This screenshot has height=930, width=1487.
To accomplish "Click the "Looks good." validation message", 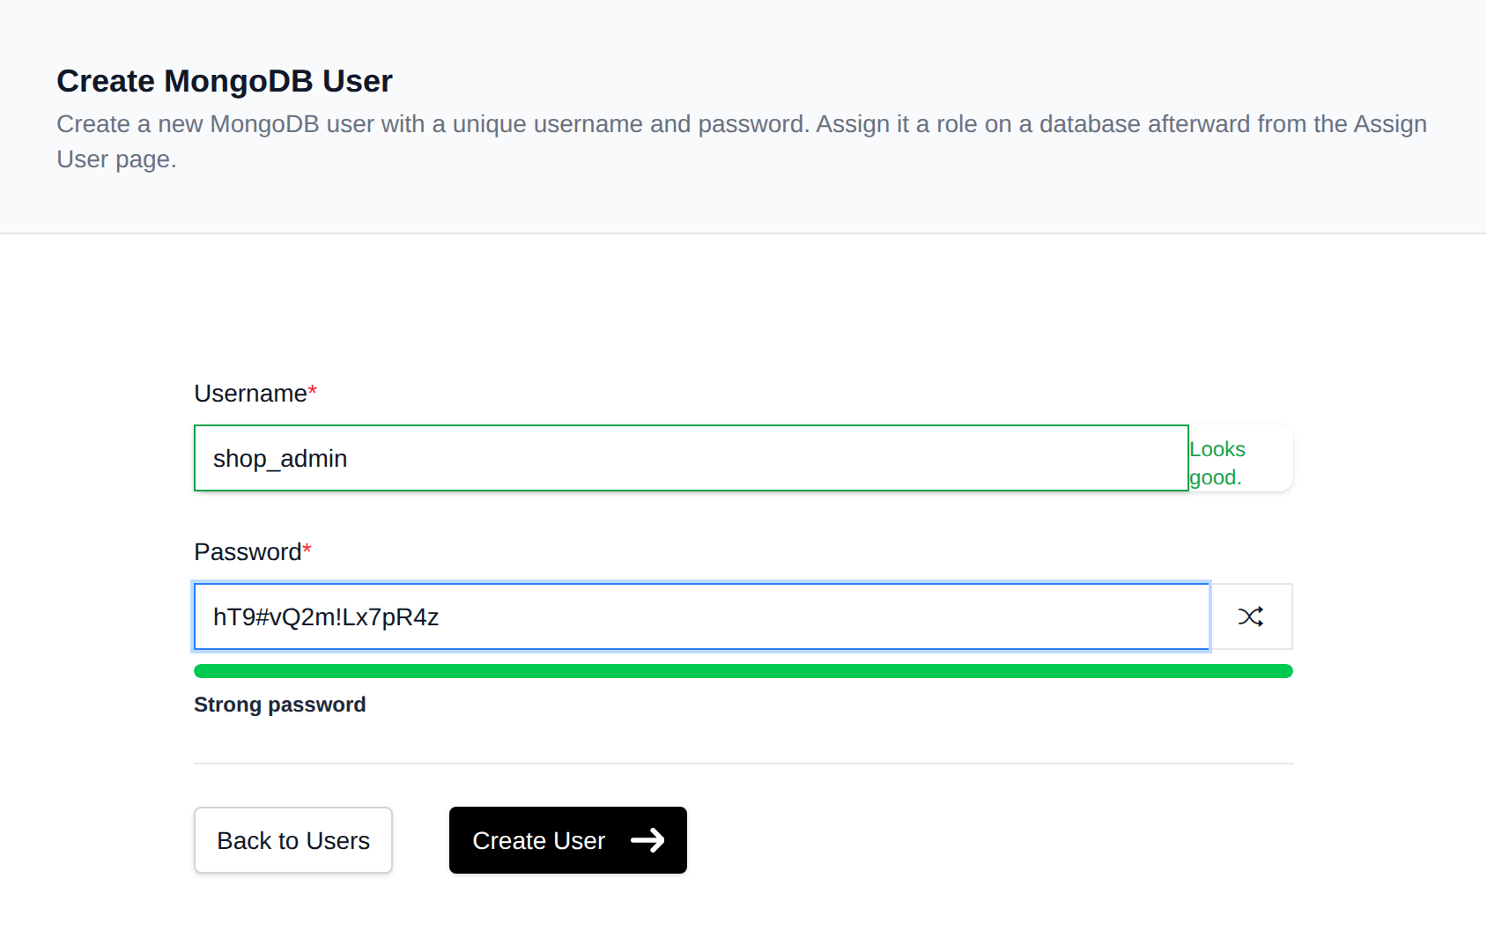I will coord(1217,463).
